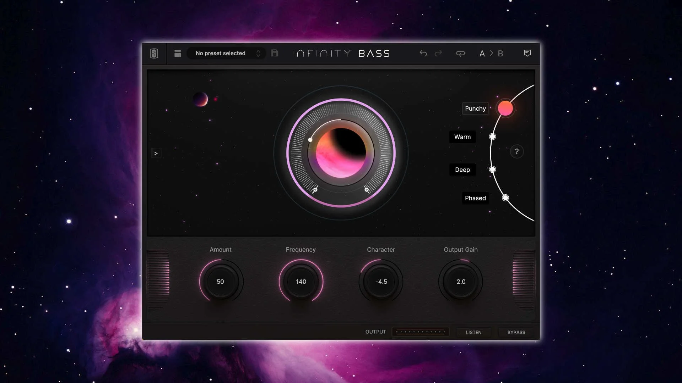682x383 pixels.
Task: Click the question mark help icon
Action: (x=517, y=151)
